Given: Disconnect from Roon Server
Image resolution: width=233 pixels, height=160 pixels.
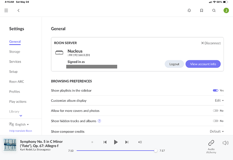Looking at the screenshot, I should 211,43.
